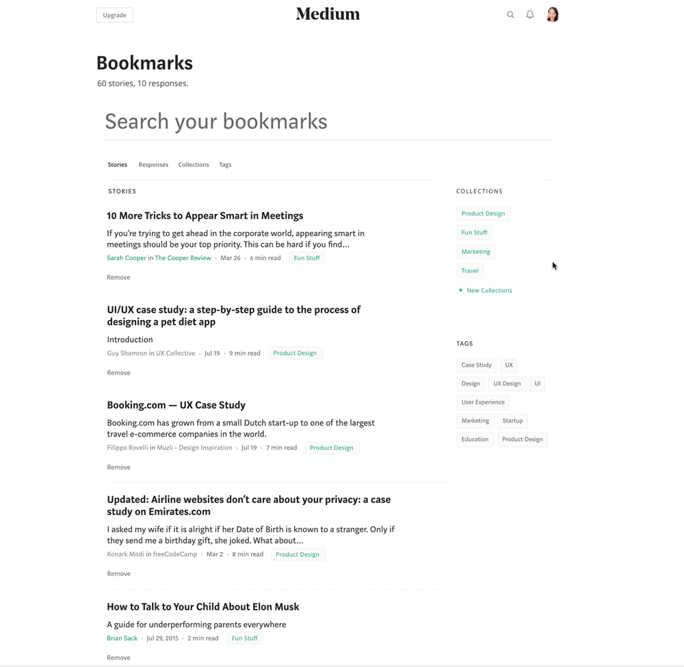The height and width of the screenshot is (667, 684).
Task: Click the Upgrade button
Action: (114, 14)
